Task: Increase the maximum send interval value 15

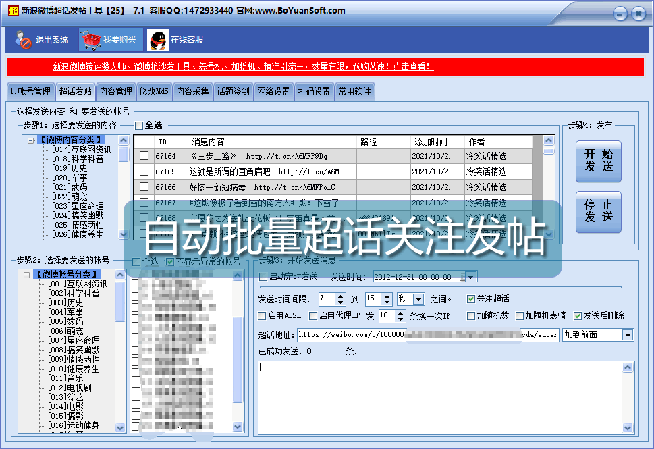Action: click(x=387, y=296)
